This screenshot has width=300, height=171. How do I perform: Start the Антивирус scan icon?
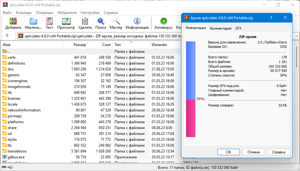(x=163, y=21)
